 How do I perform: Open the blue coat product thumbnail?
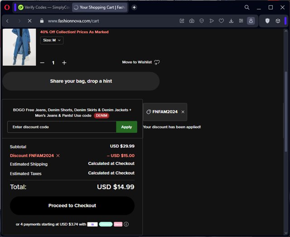click(19, 47)
